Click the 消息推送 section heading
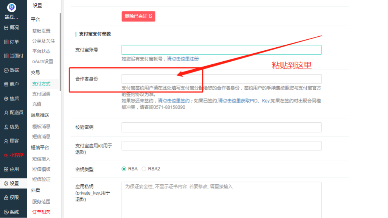The height and width of the screenshot is (218, 388). coord(40,115)
